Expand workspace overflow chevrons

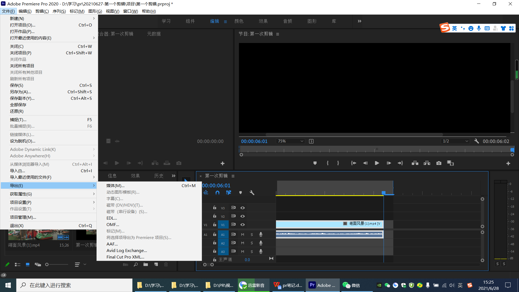[360, 21]
